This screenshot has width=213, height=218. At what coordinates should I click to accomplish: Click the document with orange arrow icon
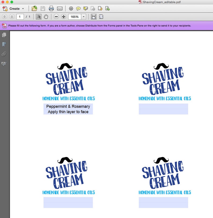click(100, 9)
